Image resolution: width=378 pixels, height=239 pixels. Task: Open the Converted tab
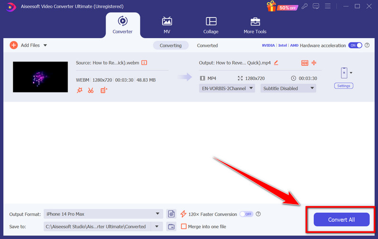207,45
